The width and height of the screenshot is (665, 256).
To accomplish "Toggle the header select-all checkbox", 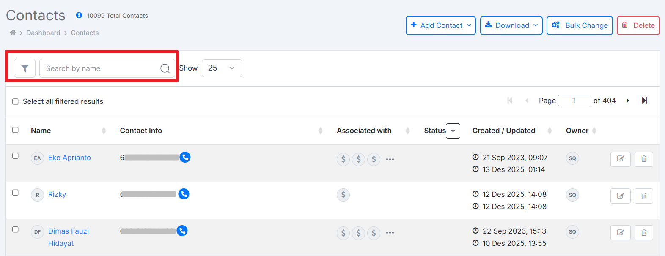I will pyautogui.click(x=16, y=130).
